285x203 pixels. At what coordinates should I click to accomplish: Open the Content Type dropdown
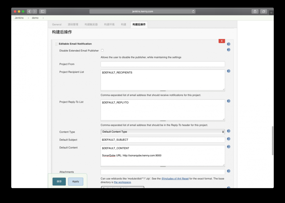click(x=162, y=132)
